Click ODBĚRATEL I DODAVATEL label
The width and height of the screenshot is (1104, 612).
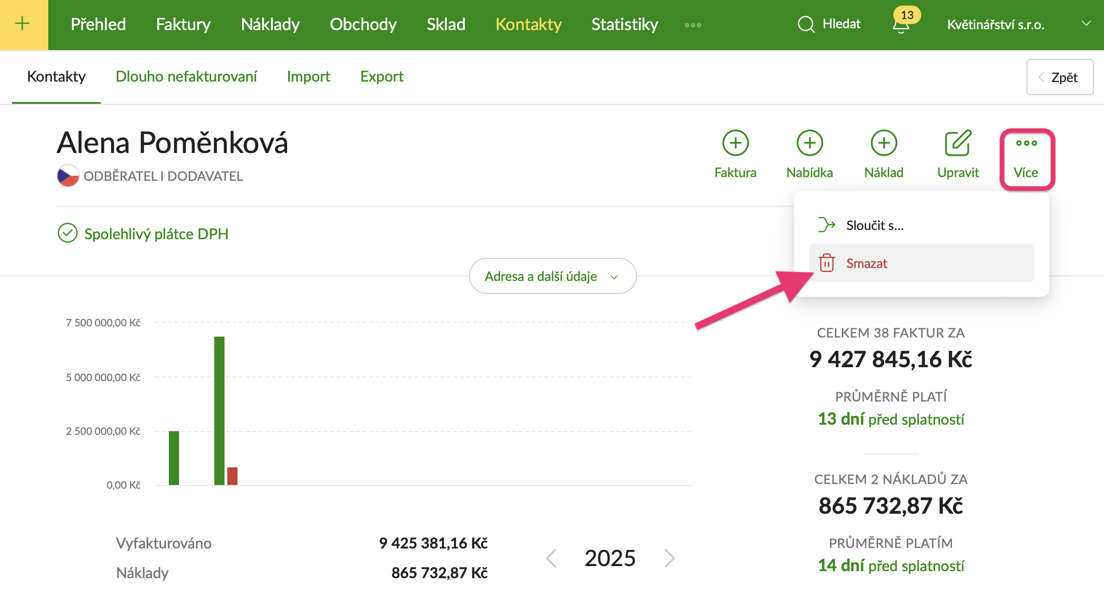pyautogui.click(x=163, y=176)
